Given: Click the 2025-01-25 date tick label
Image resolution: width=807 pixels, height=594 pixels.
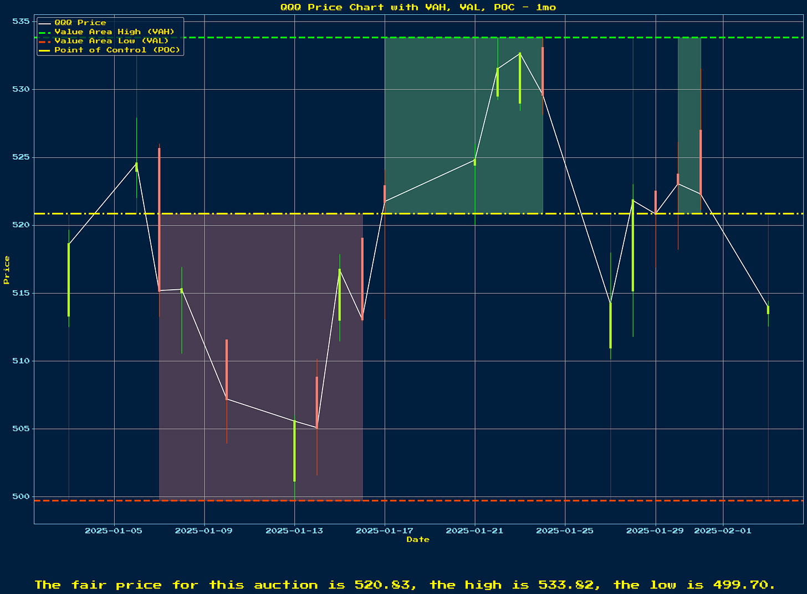Looking at the screenshot, I should (x=565, y=531).
